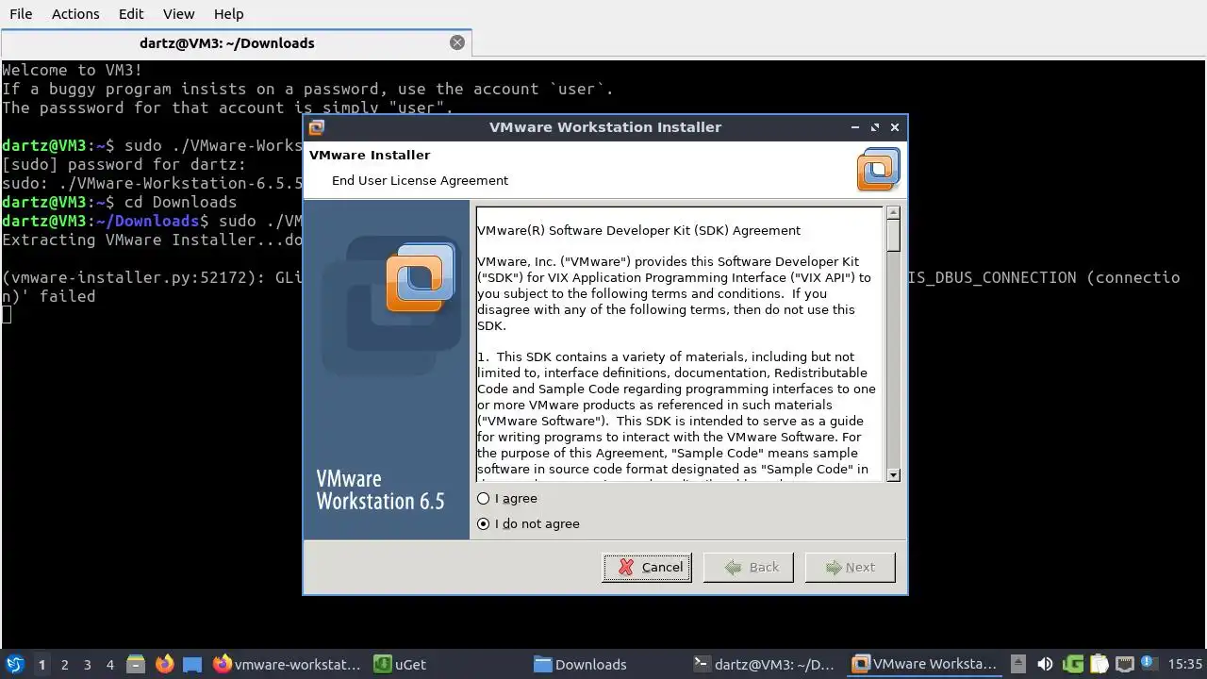Click the "[sudo] password for dartz:" line
The height and width of the screenshot is (679, 1207).
click(x=124, y=164)
